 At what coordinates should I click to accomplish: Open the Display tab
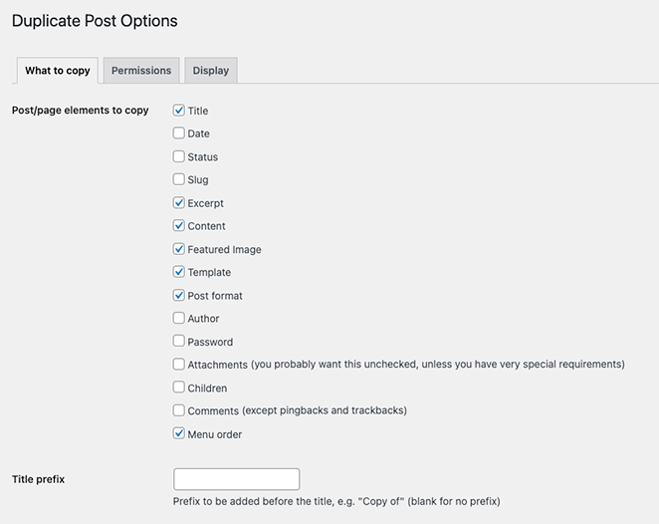tap(211, 70)
